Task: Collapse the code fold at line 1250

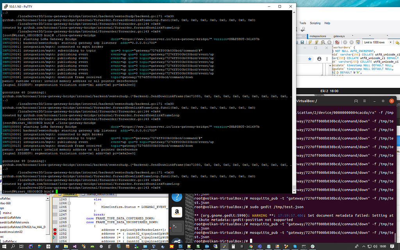Action: click(x=69, y=226)
